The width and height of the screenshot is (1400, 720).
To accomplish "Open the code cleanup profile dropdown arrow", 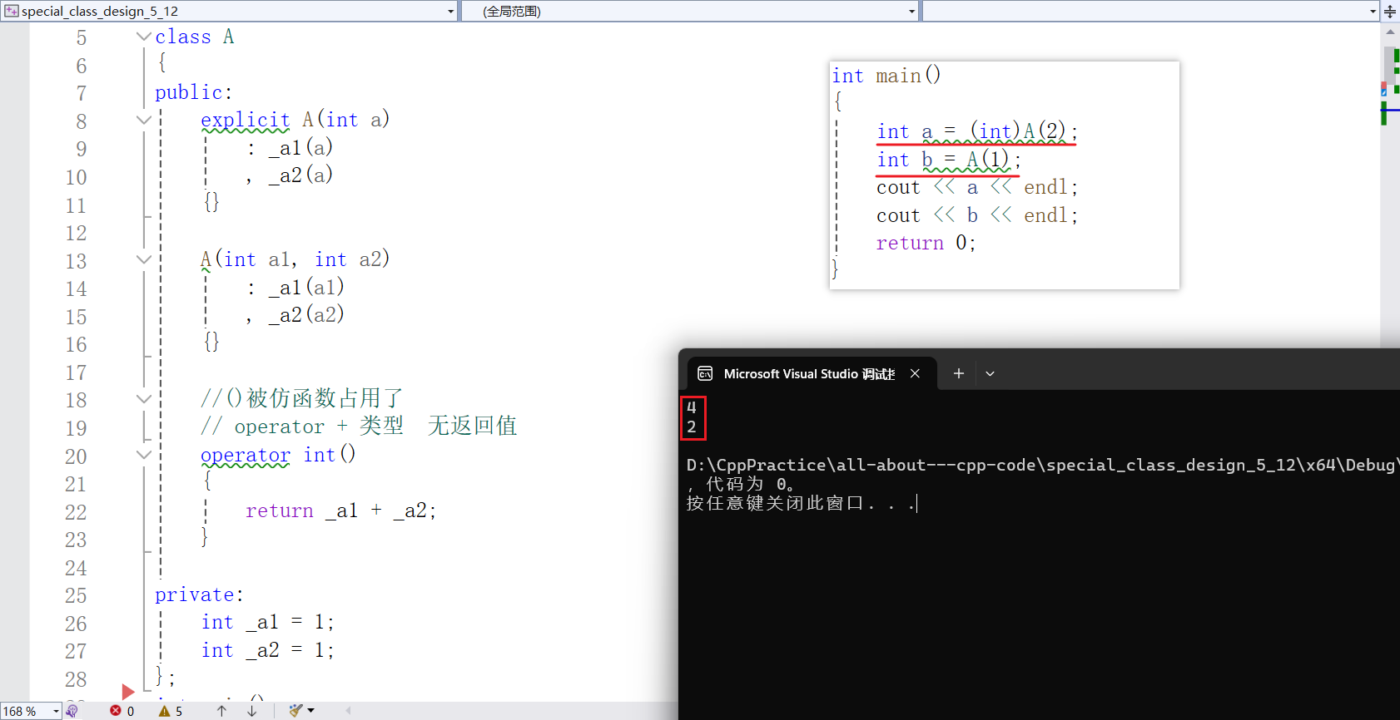I will [x=311, y=711].
